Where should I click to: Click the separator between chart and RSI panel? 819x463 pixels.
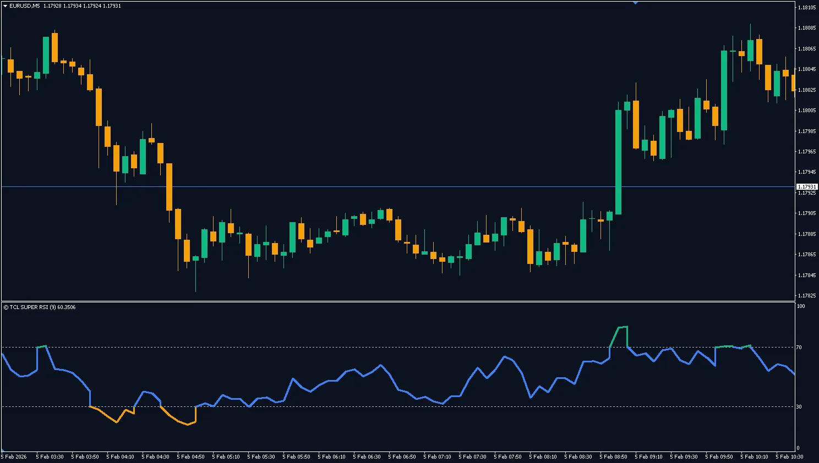(385, 302)
